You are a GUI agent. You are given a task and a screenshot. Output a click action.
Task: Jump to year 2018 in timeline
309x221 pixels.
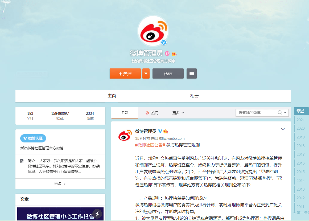click(300, 146)
